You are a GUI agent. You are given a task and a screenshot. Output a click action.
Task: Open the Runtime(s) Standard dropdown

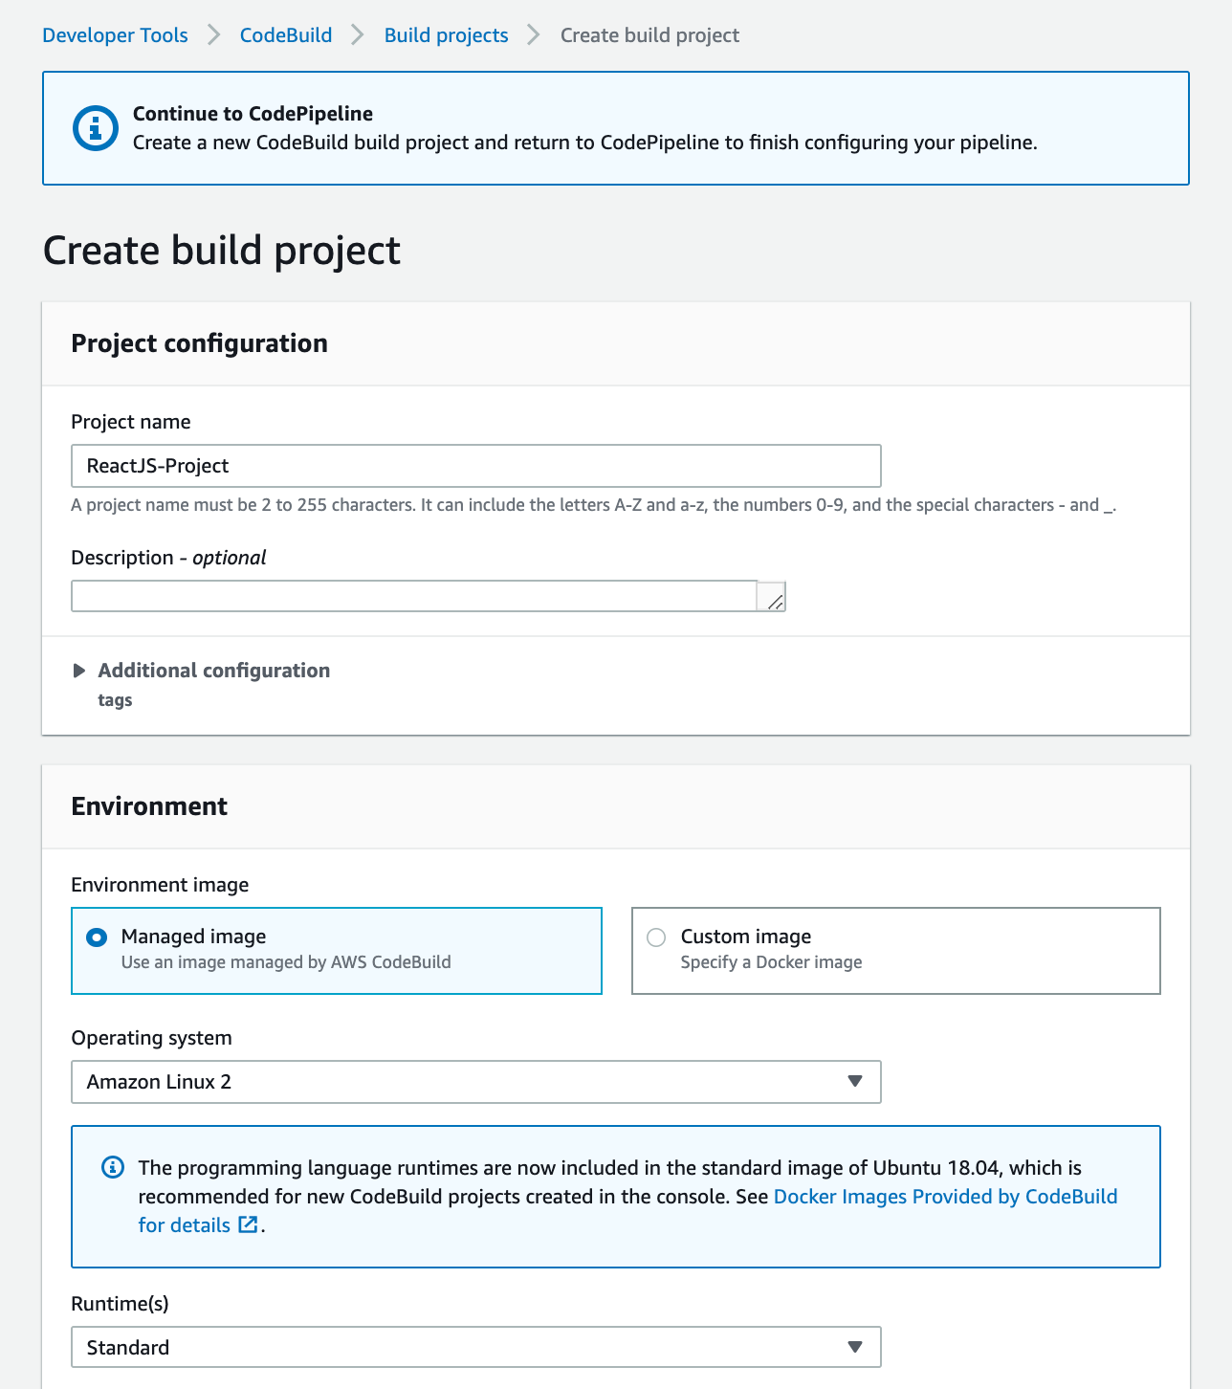coord(476,1347)
